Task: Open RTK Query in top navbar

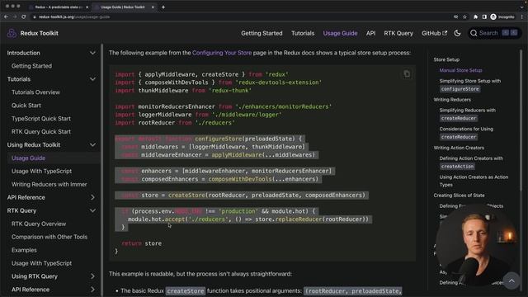Action: pos(398,33)
